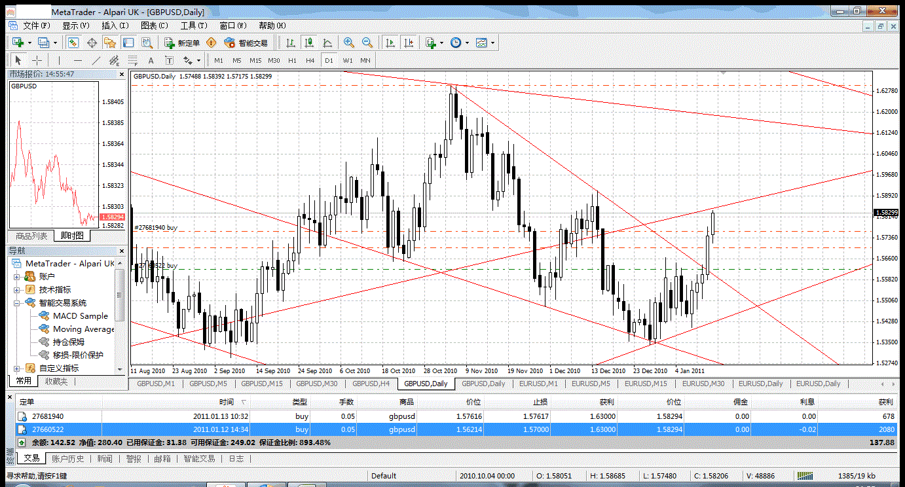Toggle candlestick chart display mode

[309, 43]
